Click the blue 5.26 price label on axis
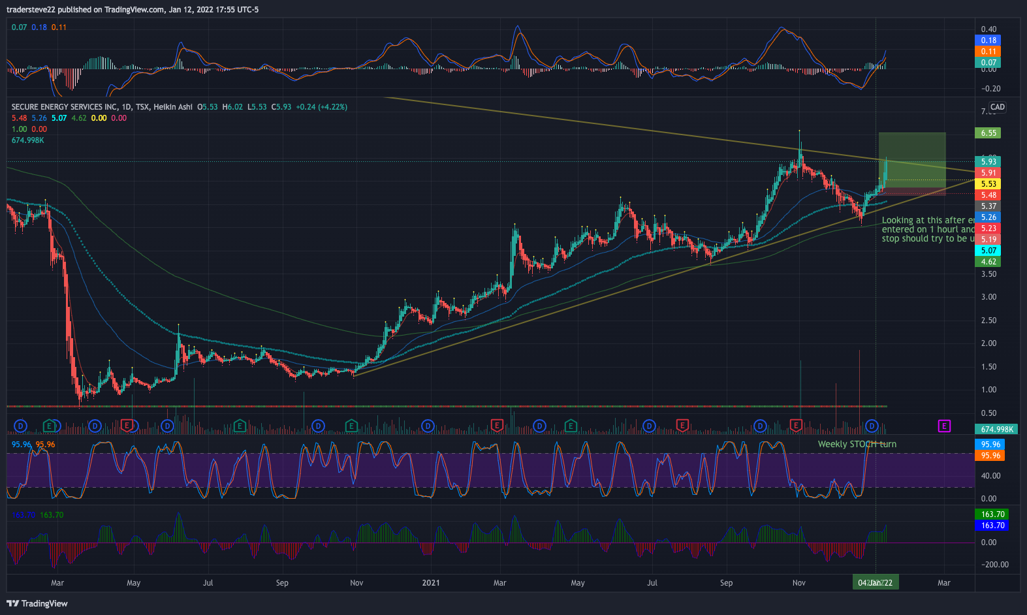1027x615 pixels. pos(988,217)
